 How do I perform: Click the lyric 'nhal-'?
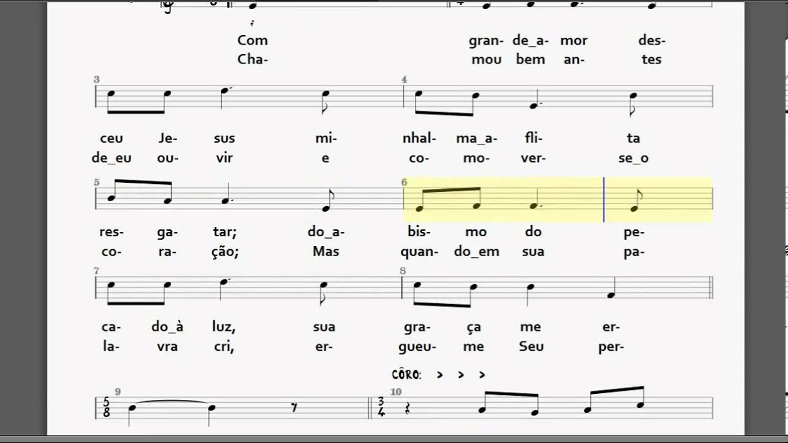tap(419, 138)
